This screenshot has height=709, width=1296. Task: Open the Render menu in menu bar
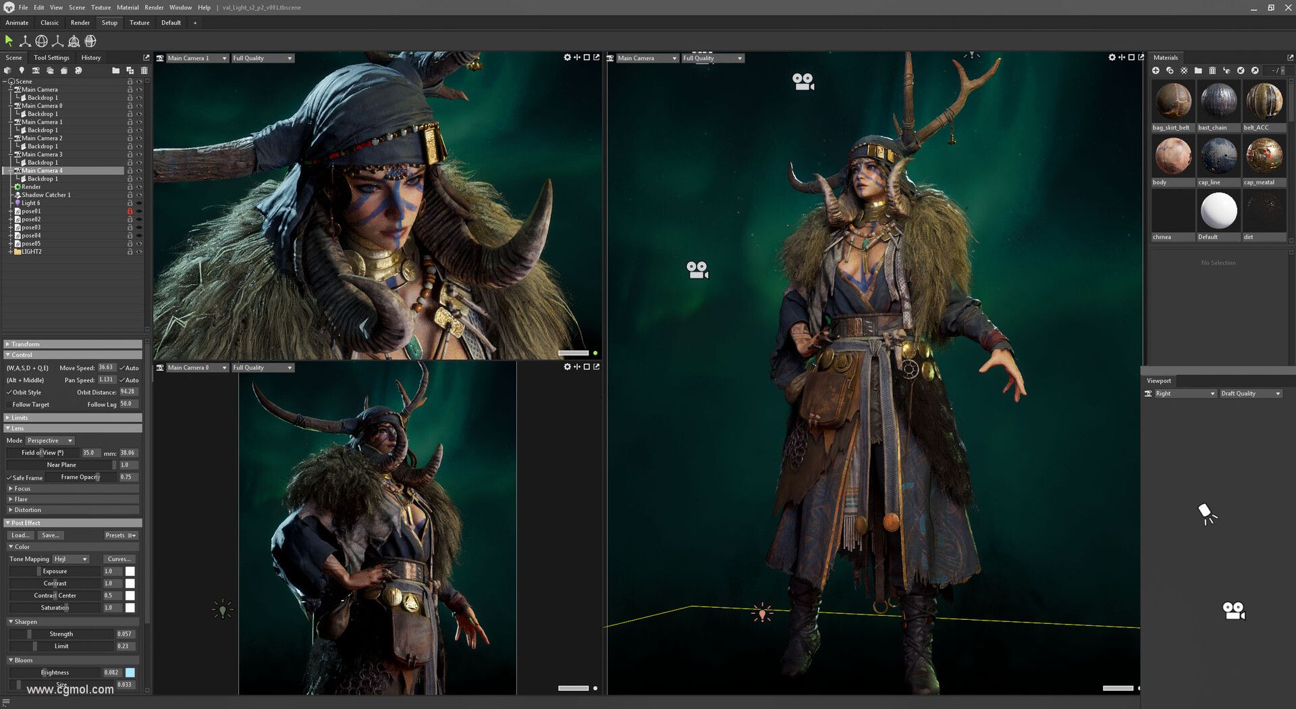click(x=154, y=7)
